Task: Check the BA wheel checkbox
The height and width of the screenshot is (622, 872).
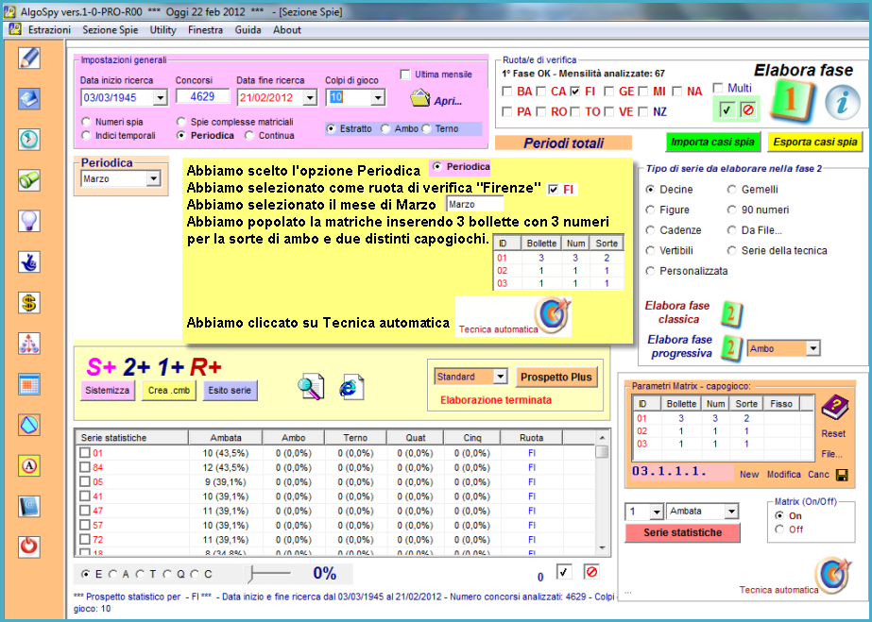Action: (x=506, y=91)
